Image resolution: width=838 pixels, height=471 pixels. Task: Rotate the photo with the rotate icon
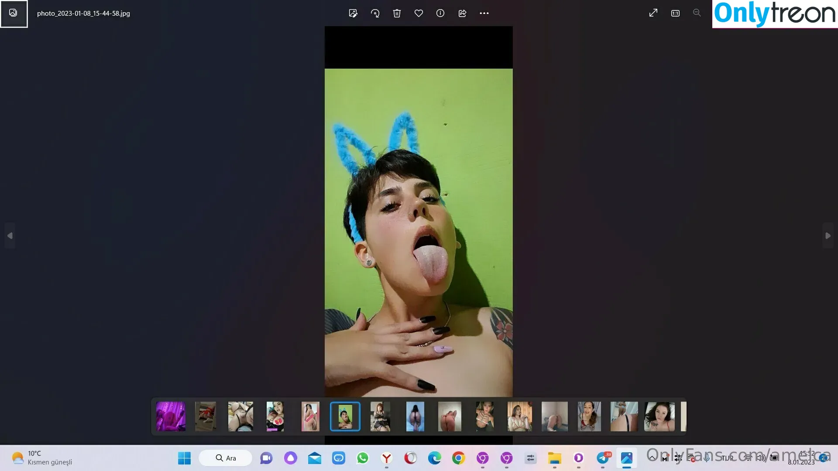375,13
